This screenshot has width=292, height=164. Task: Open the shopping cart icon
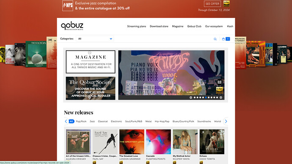[223, 39]
